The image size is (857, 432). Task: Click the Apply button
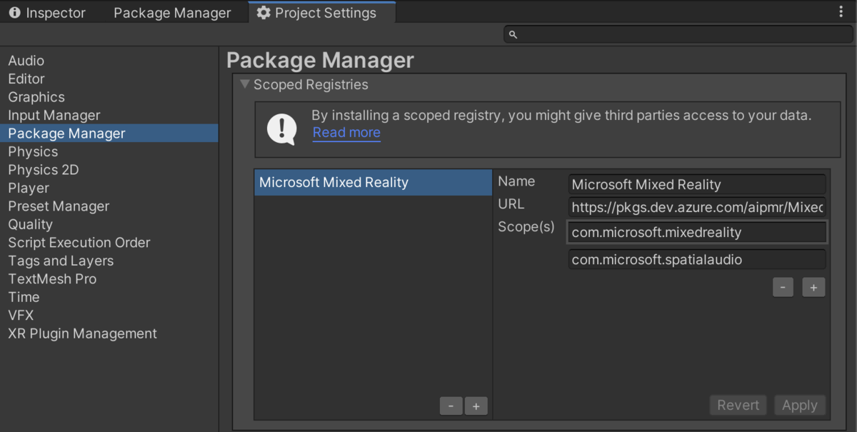pyautogui.click(x=799, y=406)
